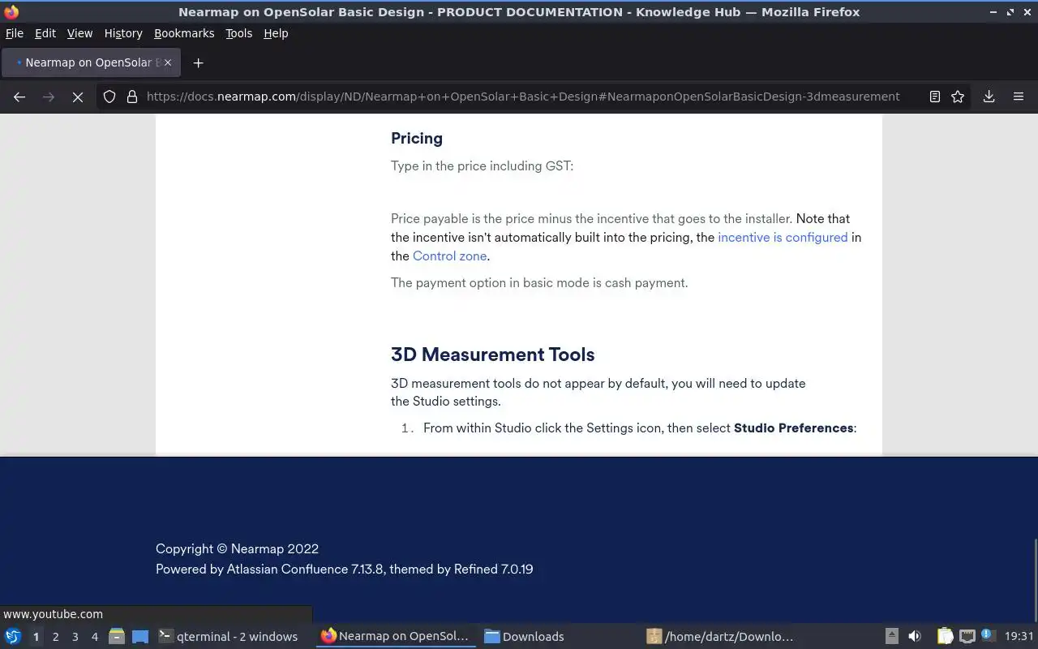Open the Firefox hamburger application menu
The image size is (1038, 649).
click(1019, 97)
